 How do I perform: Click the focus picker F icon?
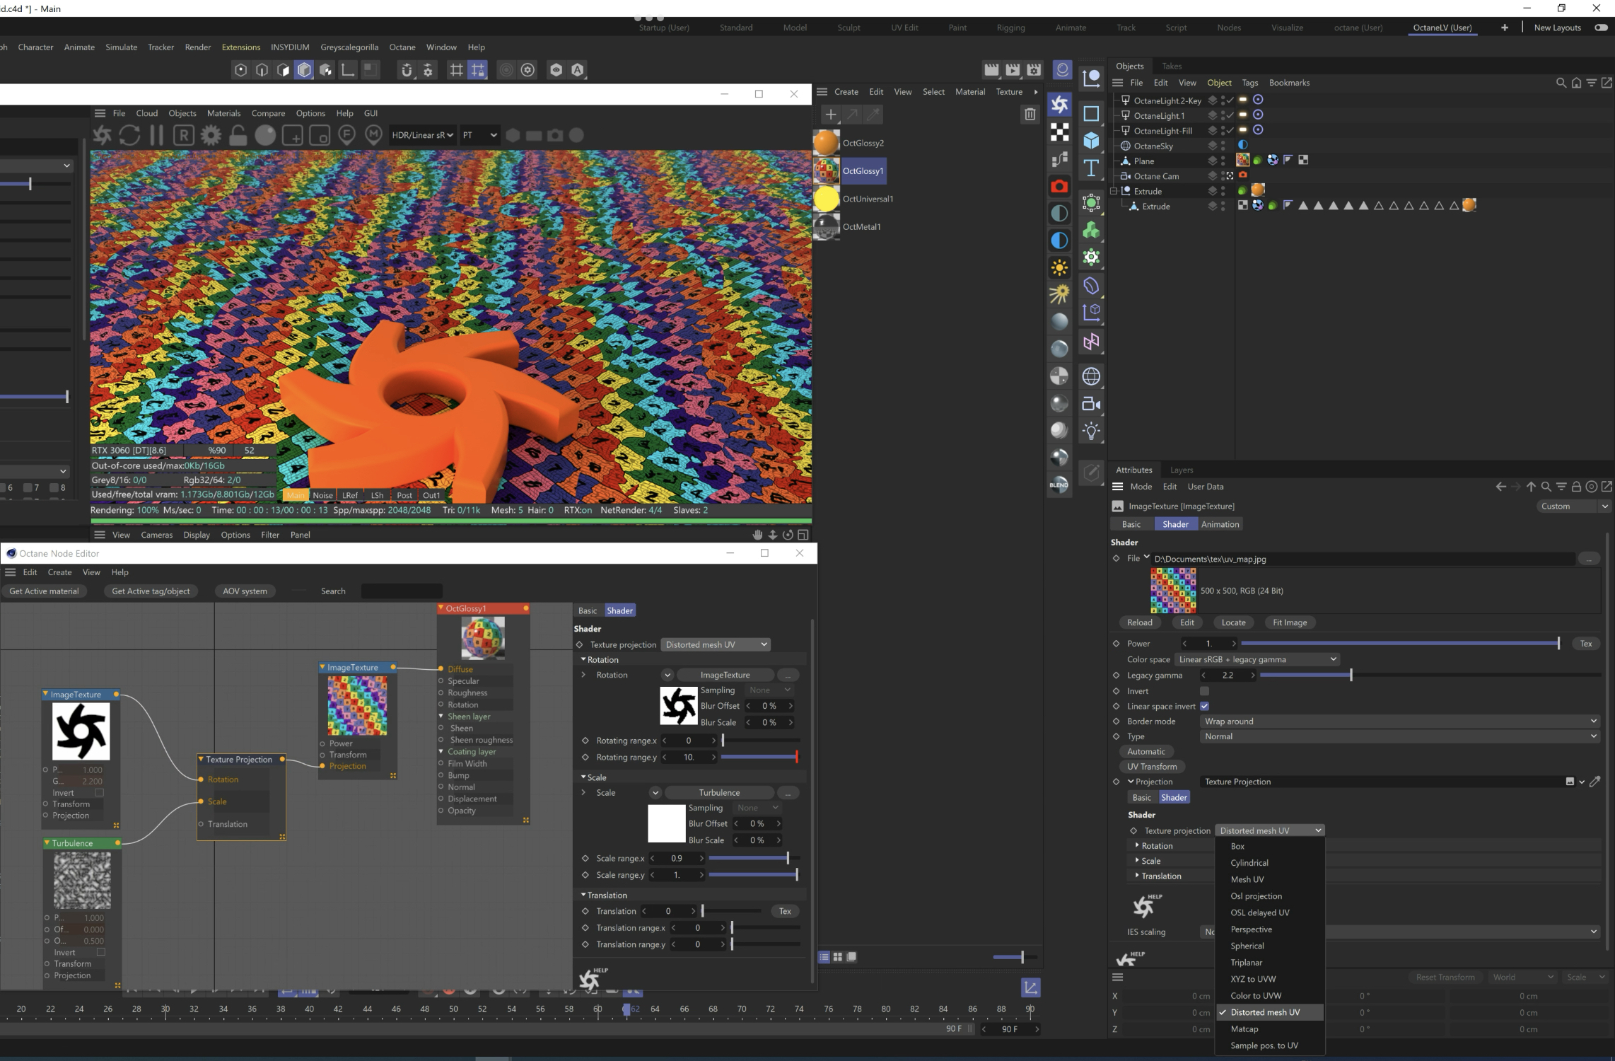[x=346, y=134]
